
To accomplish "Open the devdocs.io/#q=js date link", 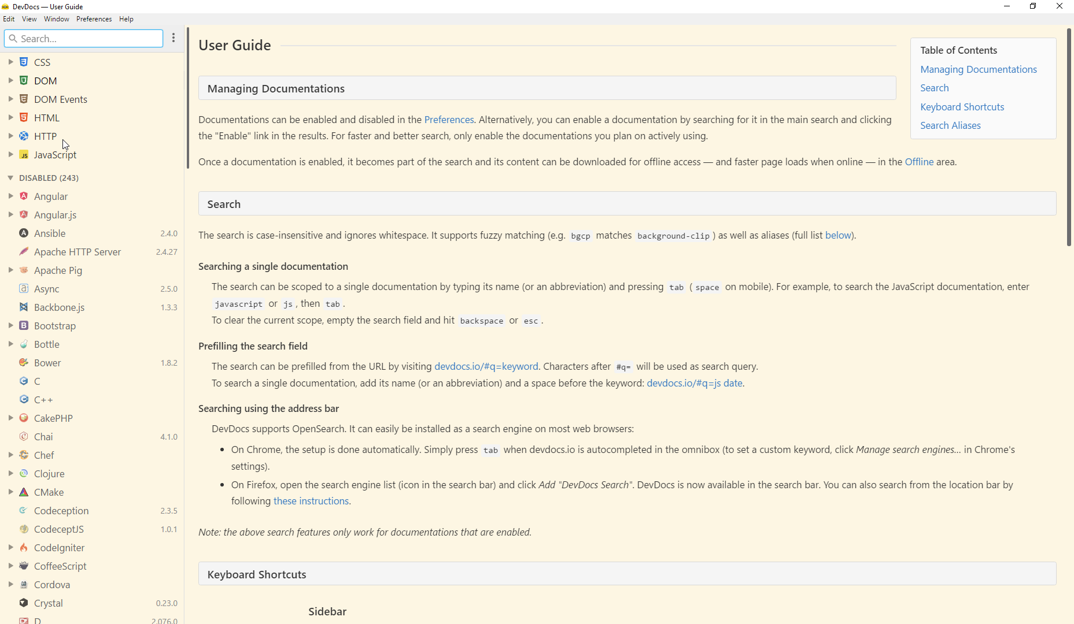I will (x=695, y=383).
